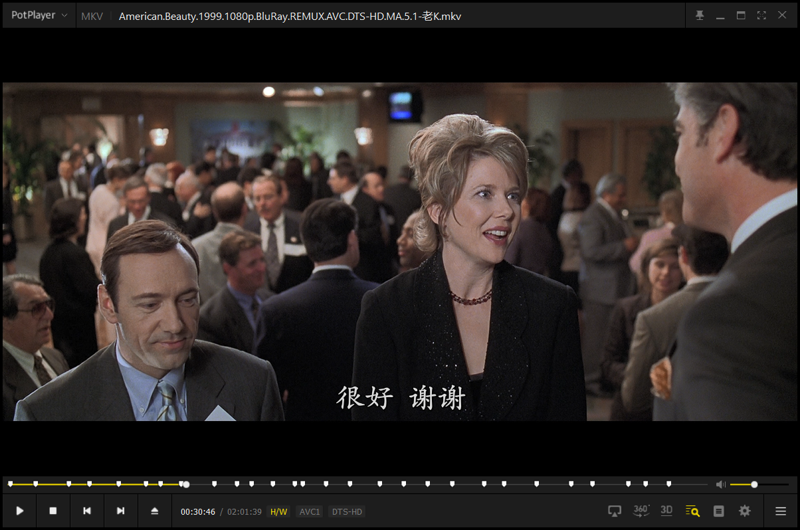Switch to fullscreen mode
Viewport: 800px width, 530px height.
coord(761,15)
